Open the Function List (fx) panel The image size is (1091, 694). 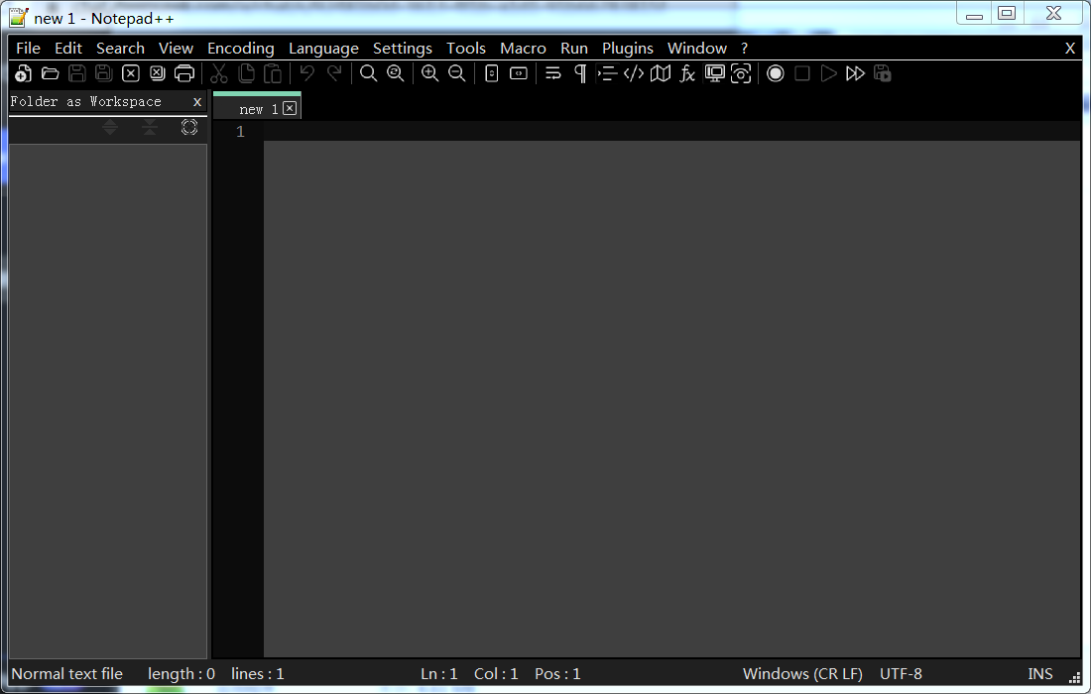tap(687, 73)
